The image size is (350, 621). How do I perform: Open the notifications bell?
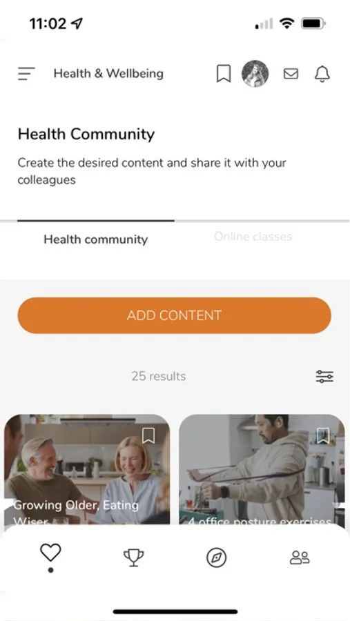(x=322, y=74)
